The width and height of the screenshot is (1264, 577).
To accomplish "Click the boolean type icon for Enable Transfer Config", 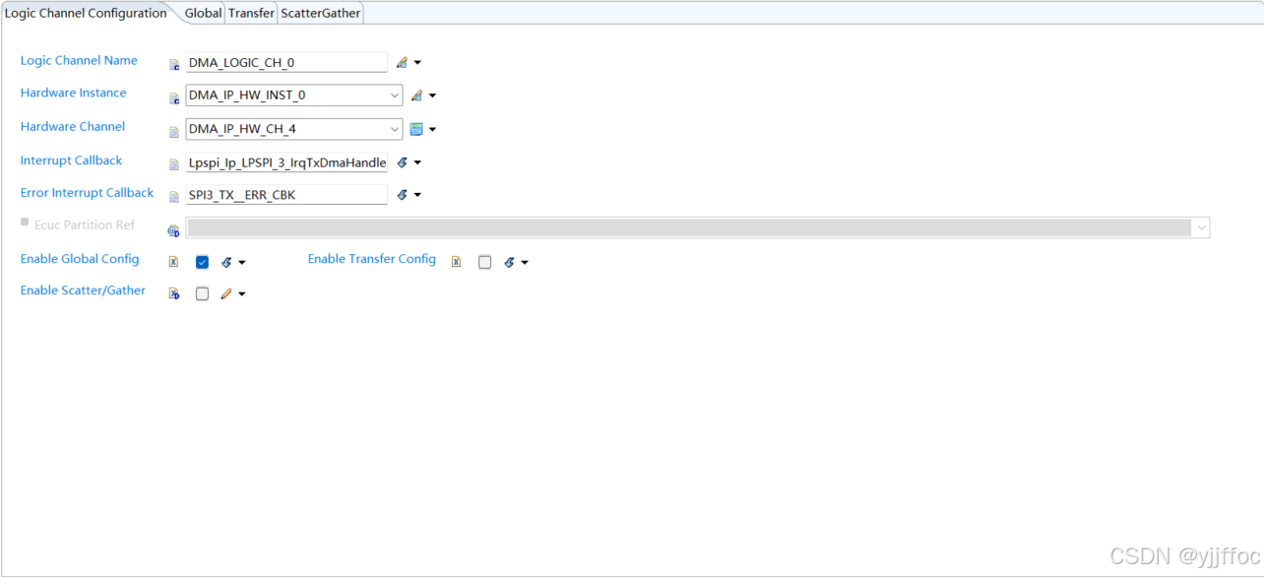I will pos(456,262).
